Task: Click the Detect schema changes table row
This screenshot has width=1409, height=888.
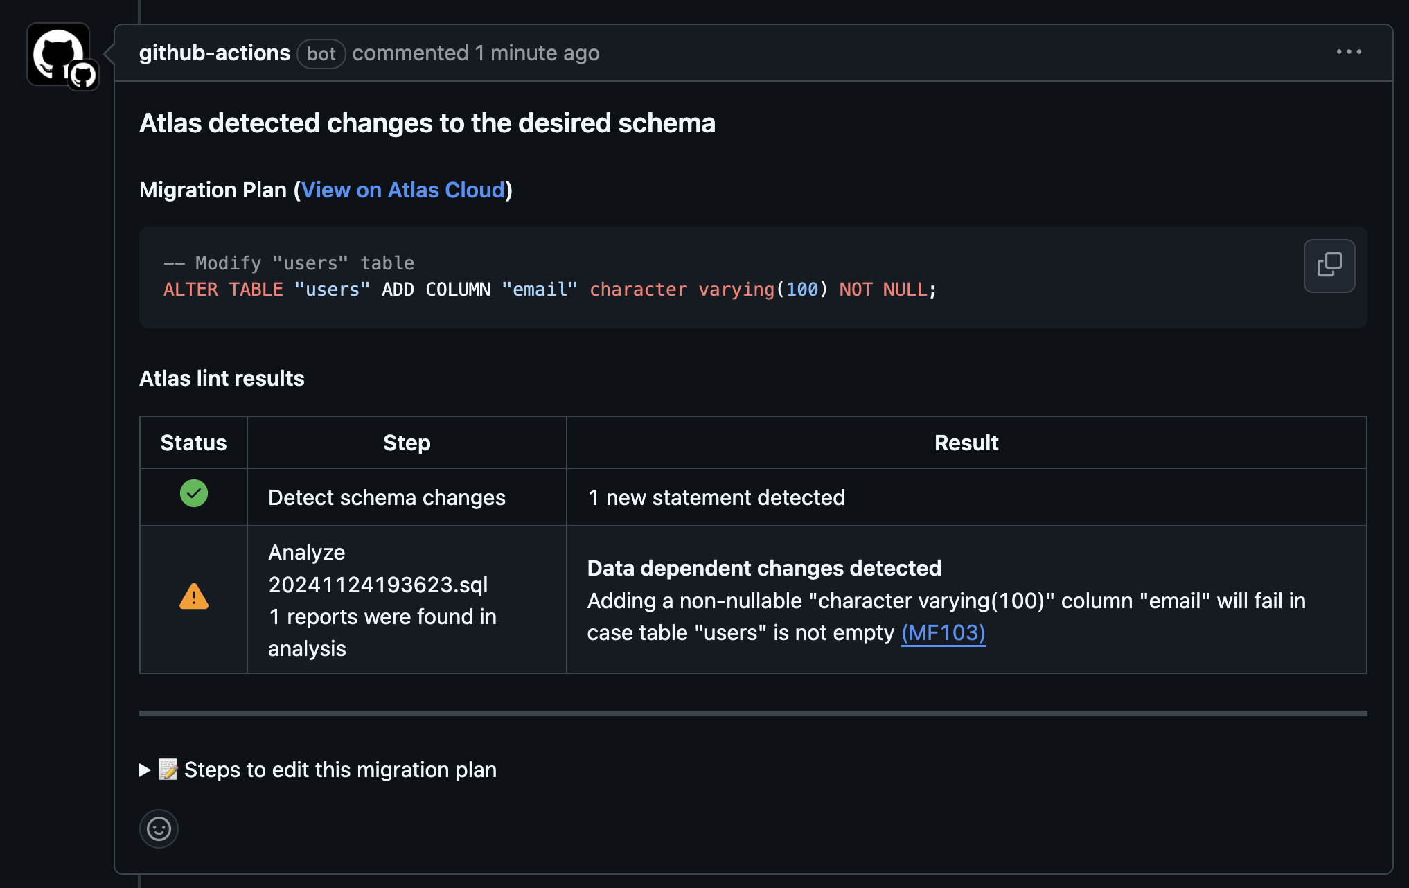Action: click(387, 497)
